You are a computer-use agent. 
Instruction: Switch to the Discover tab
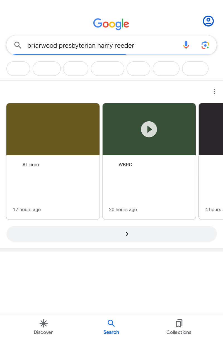point(43,327)
